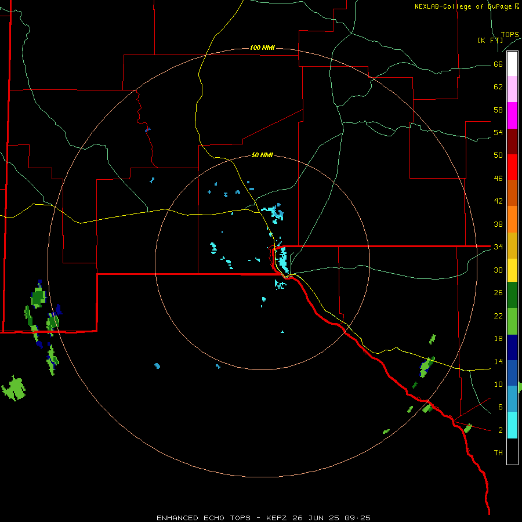Click the 'TH' threshold legend label
The image size is (522, 522).
pyautogui.click(x=498, y=453)
